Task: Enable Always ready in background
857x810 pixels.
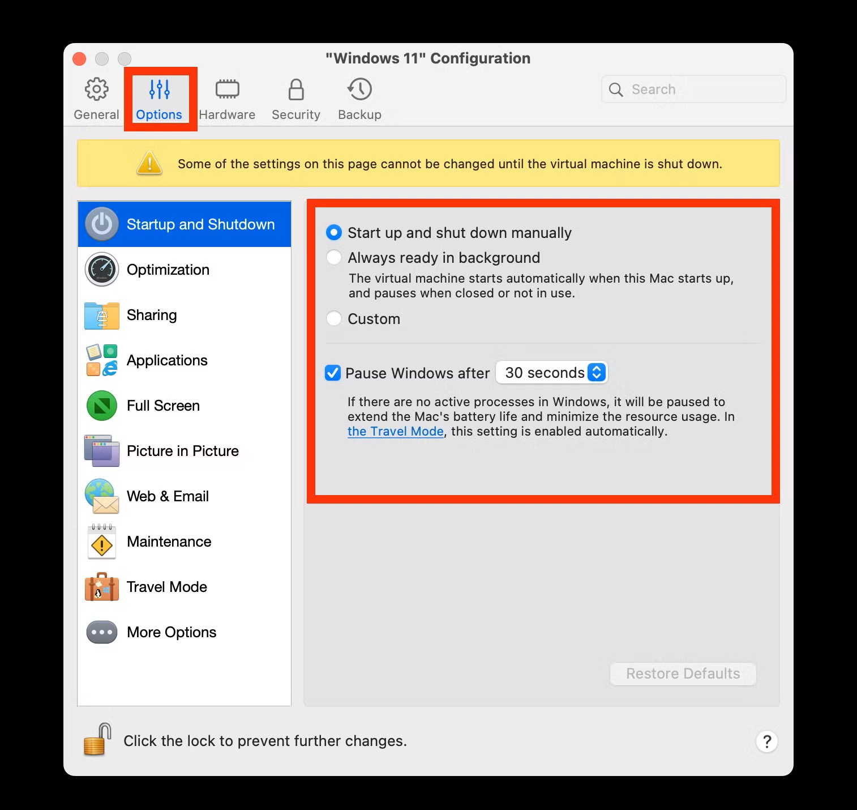Action: pos(334,257)
